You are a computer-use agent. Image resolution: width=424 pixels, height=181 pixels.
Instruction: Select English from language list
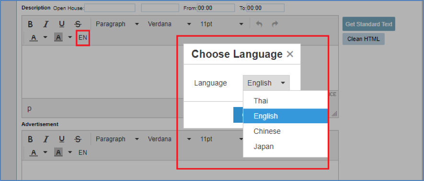click(286, 116)
